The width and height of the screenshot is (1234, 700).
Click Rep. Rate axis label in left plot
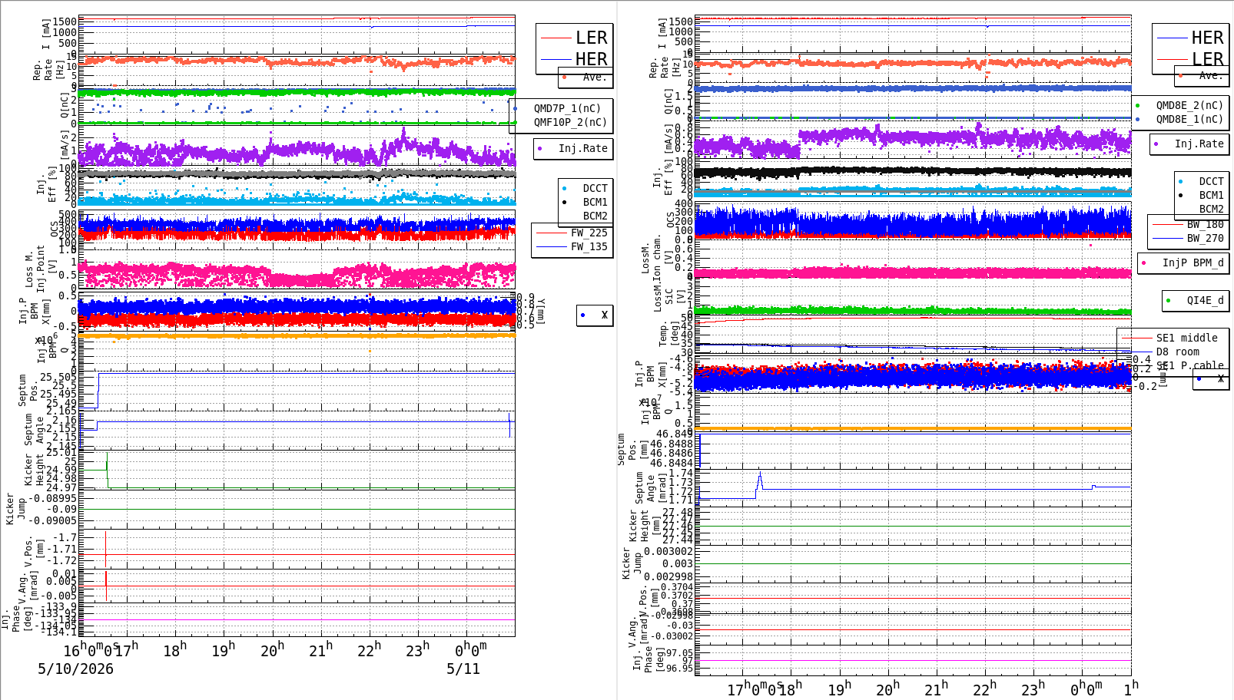pos(48,71)
